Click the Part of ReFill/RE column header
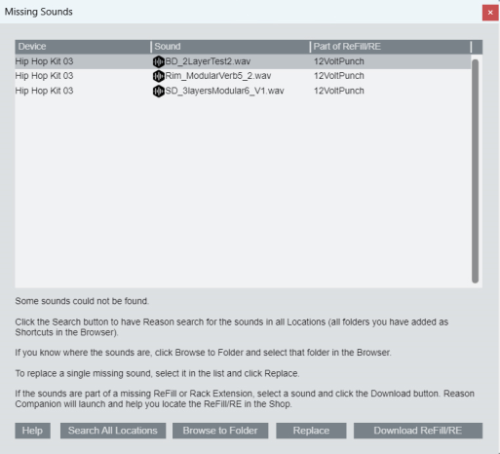The height and width of the screenshot is (454, 500). (391, 47)
